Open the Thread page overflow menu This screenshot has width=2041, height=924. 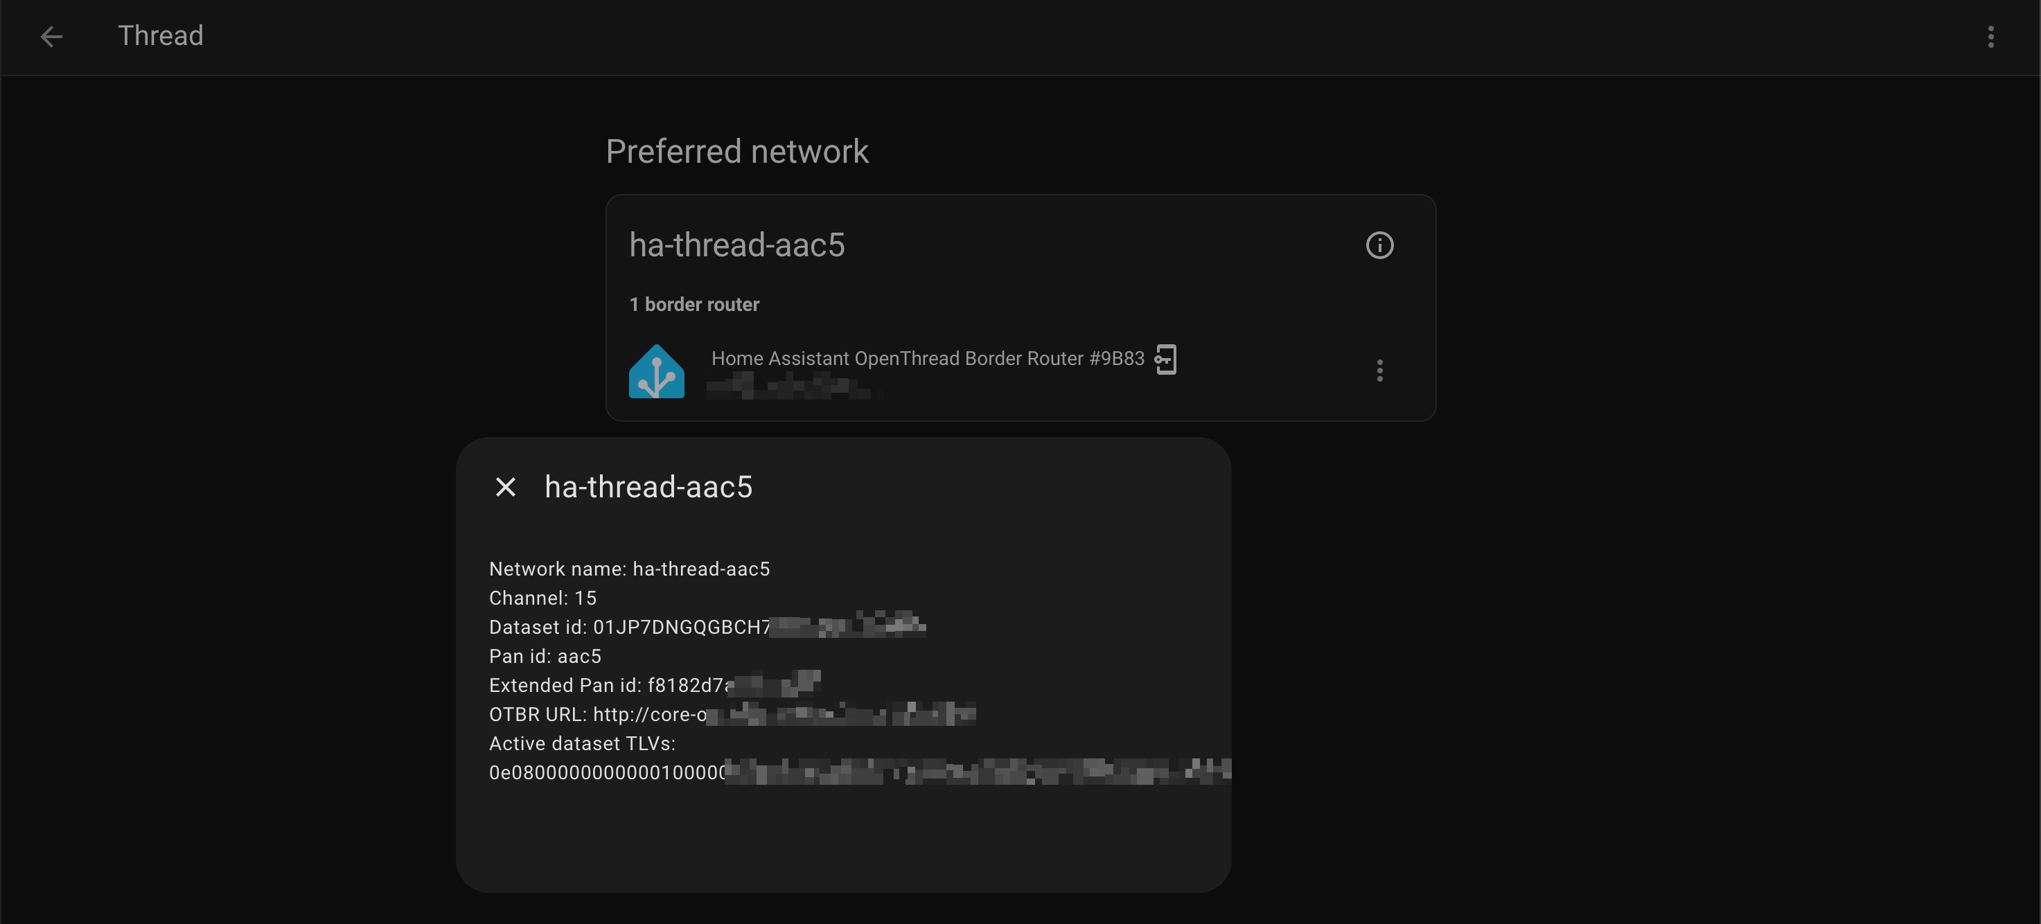pyautogui.click(x=1990, y=37)
